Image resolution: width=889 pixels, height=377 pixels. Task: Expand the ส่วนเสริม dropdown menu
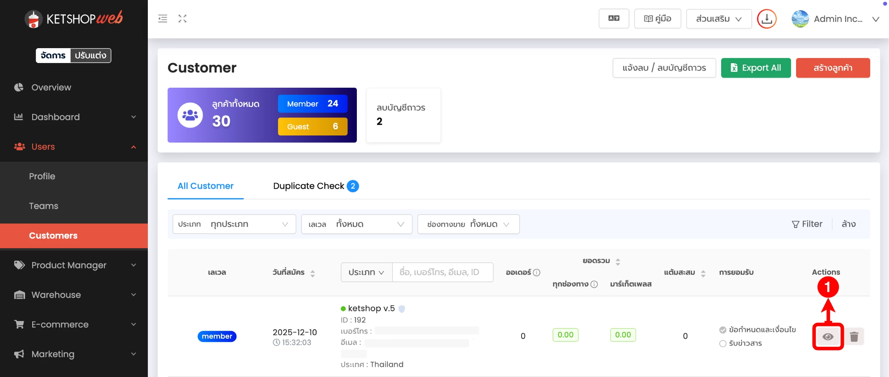click(718, 19)
